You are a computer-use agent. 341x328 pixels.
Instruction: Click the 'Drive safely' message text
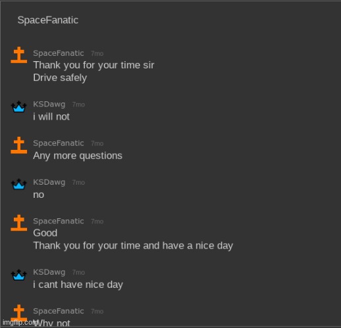click(60, 78)
